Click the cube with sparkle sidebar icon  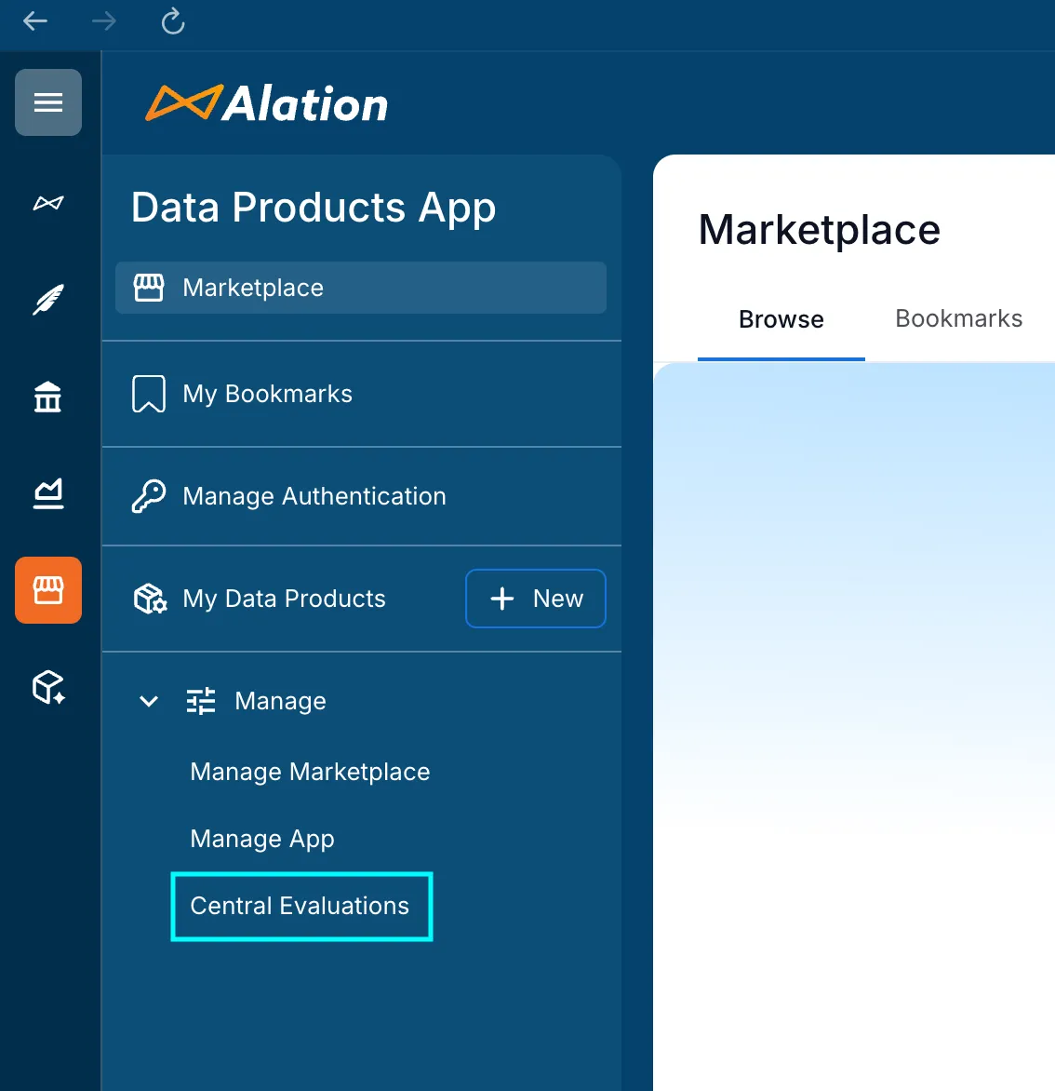(48, 688)
